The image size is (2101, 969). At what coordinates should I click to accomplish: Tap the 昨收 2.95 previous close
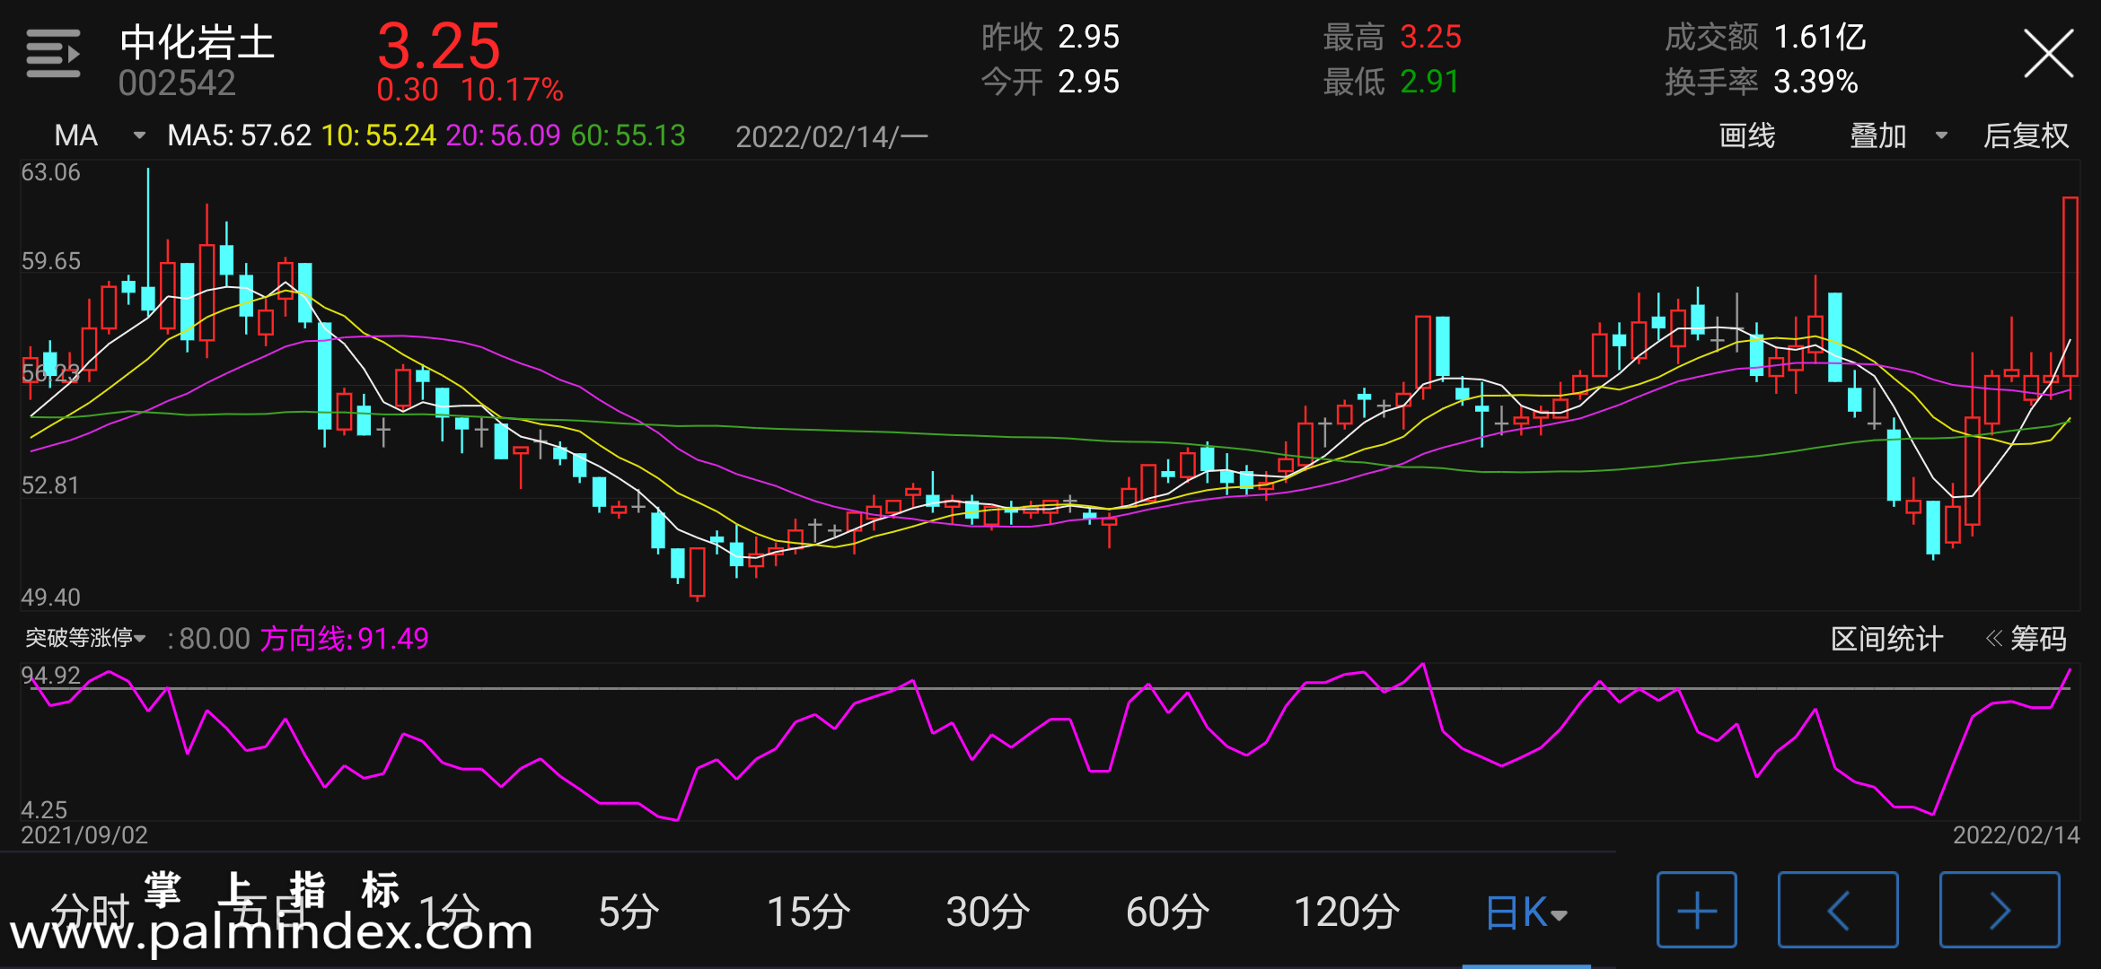pos(1050,38)
